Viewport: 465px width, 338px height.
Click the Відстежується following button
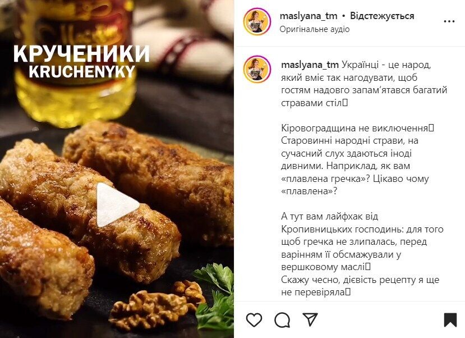tap(382, 16)
